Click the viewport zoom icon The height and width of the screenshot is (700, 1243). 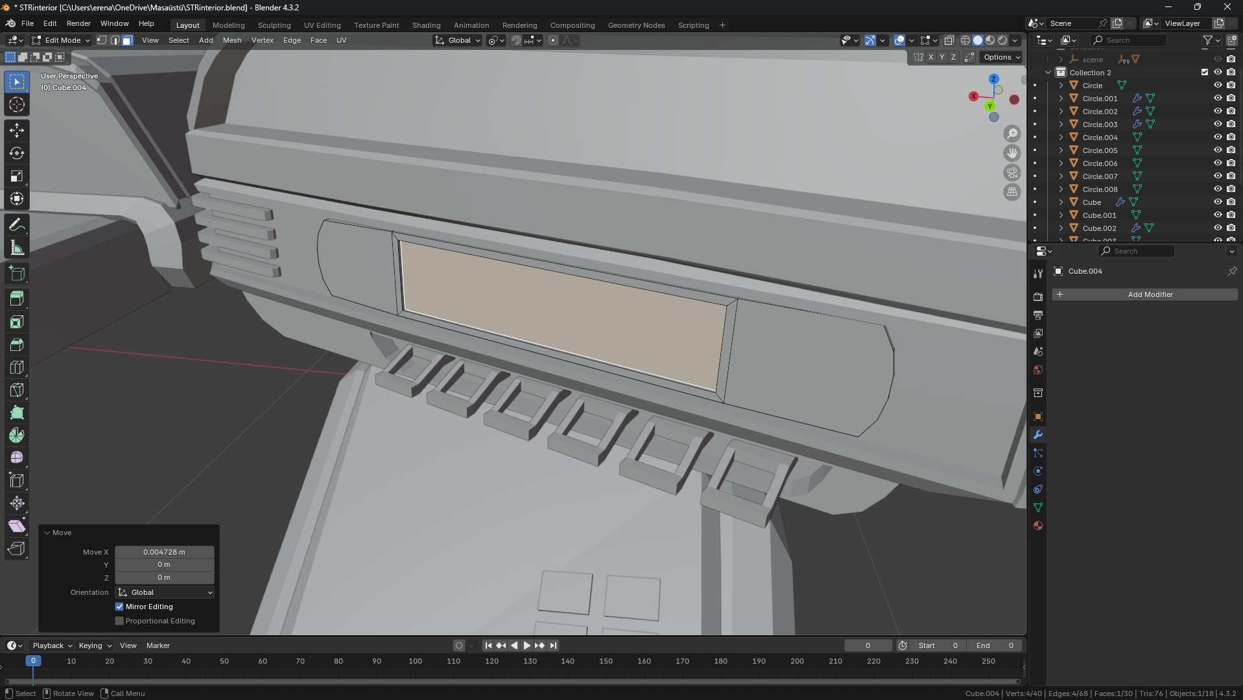pyautogui.click(x=1012, y=134)
